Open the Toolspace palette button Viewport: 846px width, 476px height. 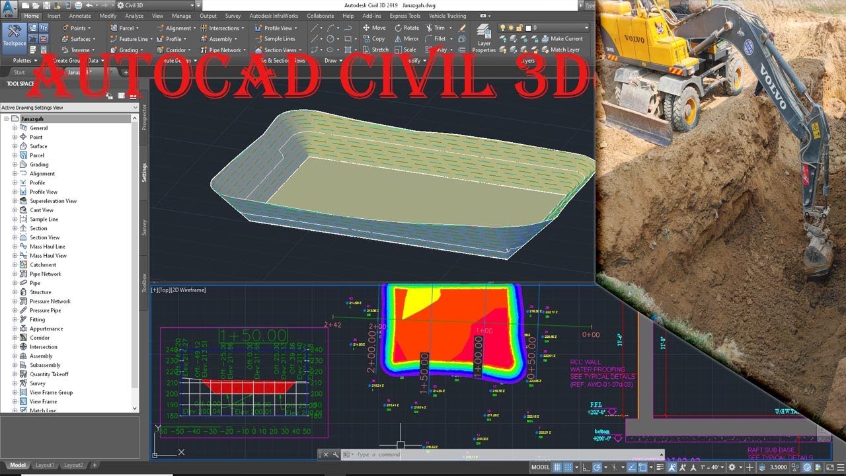15,38
